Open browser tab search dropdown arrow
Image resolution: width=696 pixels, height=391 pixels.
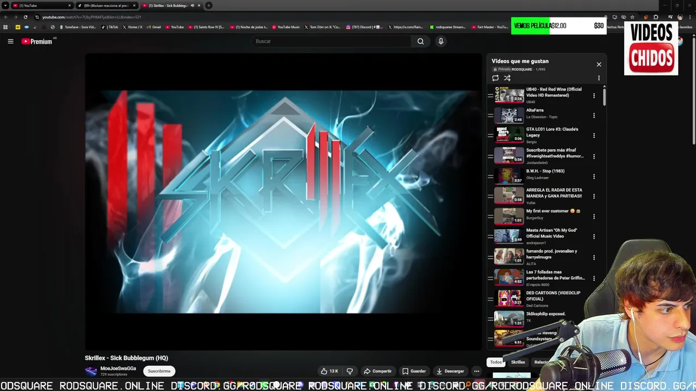5,5
